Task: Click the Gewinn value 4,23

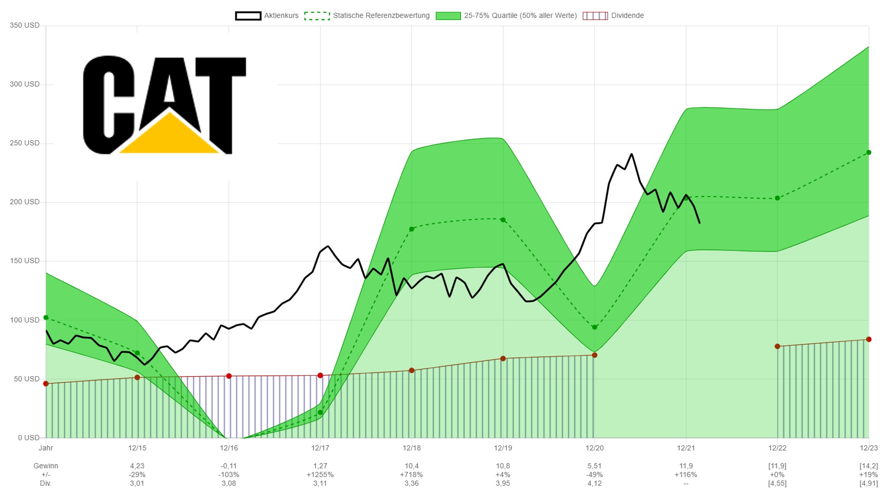Action: (x=137, y=466)
